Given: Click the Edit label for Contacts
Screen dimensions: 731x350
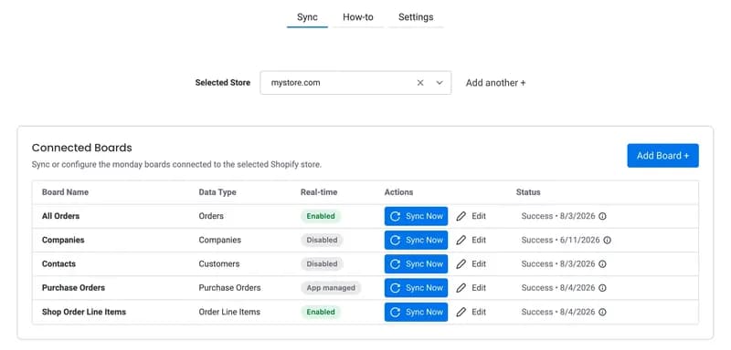Looking at the screenshot, I should coord(479,263).
